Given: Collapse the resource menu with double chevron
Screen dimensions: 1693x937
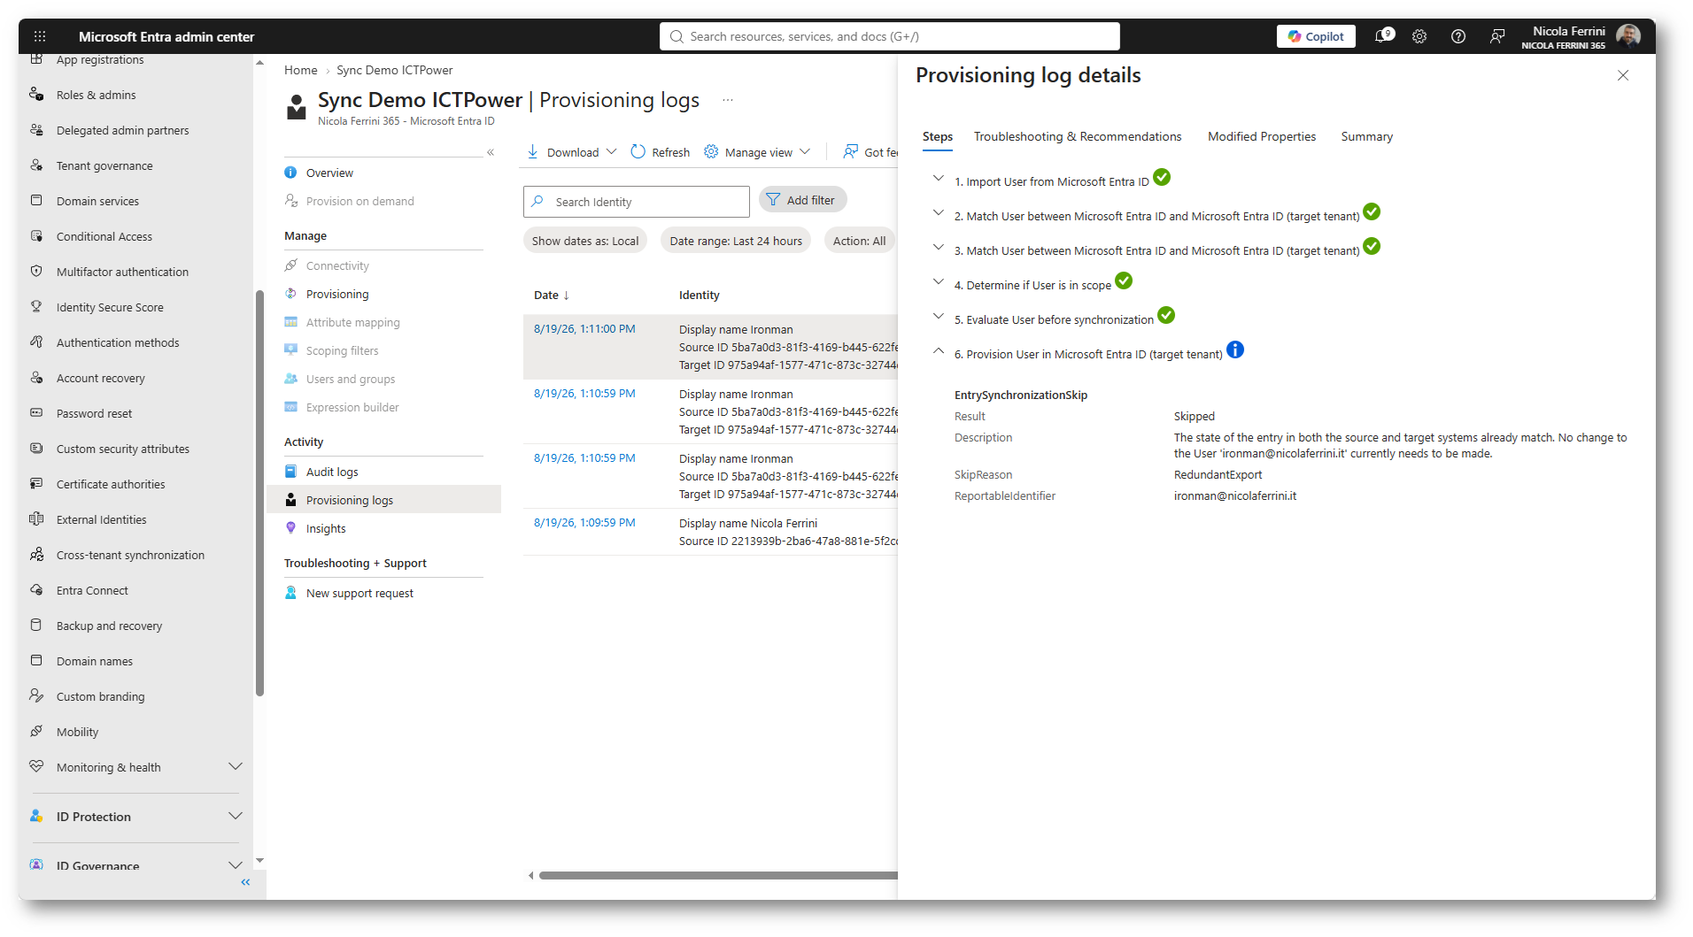Looking at the screenshot, I should pyautogui.click(x=491, y=152).
